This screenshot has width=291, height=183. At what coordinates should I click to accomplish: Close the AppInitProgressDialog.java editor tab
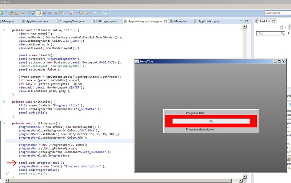(x=166, y=21)
